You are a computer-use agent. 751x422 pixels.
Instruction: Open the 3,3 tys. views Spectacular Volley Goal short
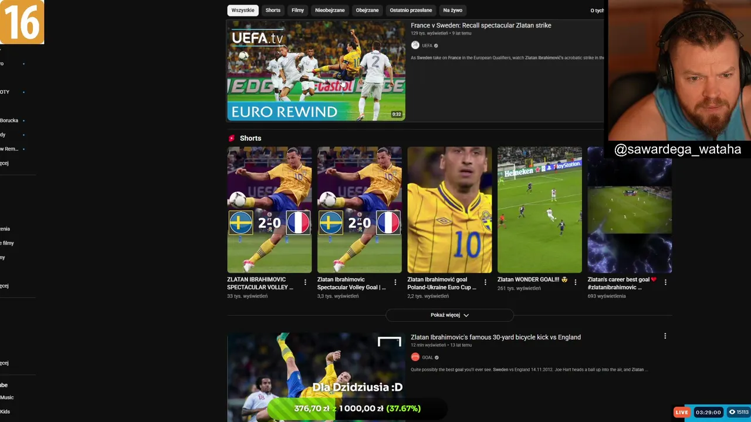pos(360,210)
